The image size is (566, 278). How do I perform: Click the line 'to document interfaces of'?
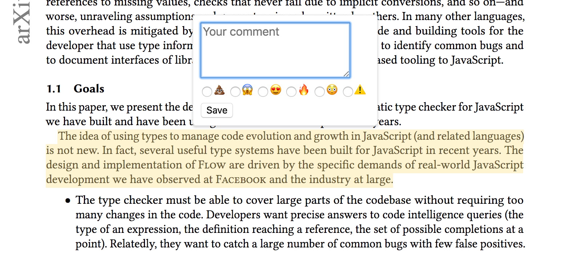tap(119, 60)
